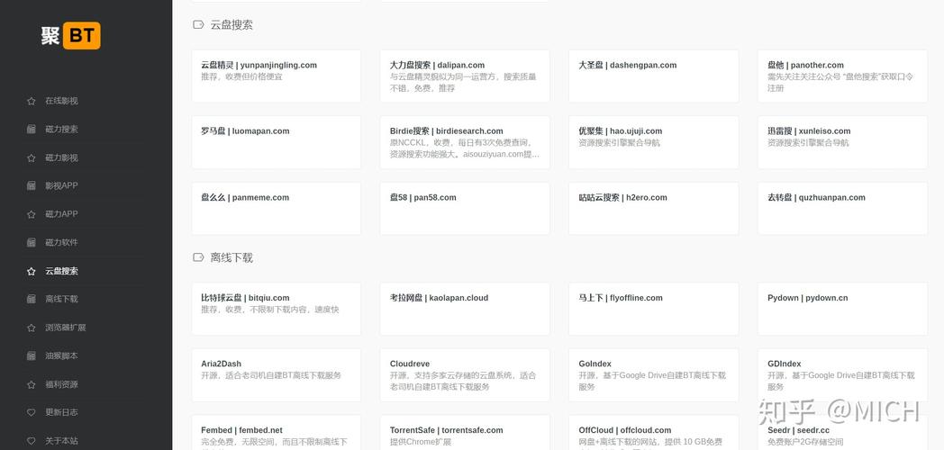Image resolution: width=944 pixels, height=450 pixels.
Task: Click the icon beside 油猴脚本
Action: [x=32, y=356]
